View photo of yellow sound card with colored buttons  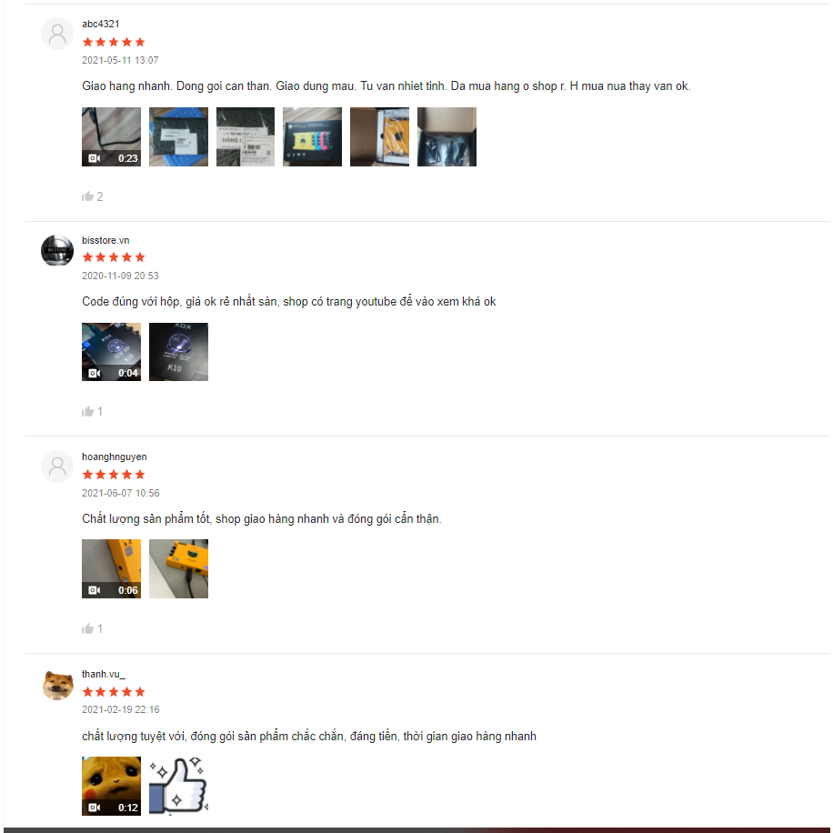[313, 137]
